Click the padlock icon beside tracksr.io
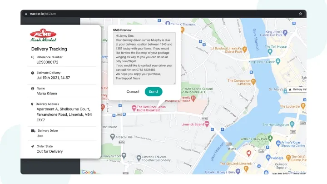The height and width of the screenshot is (184, 327). tap(26, 14)
